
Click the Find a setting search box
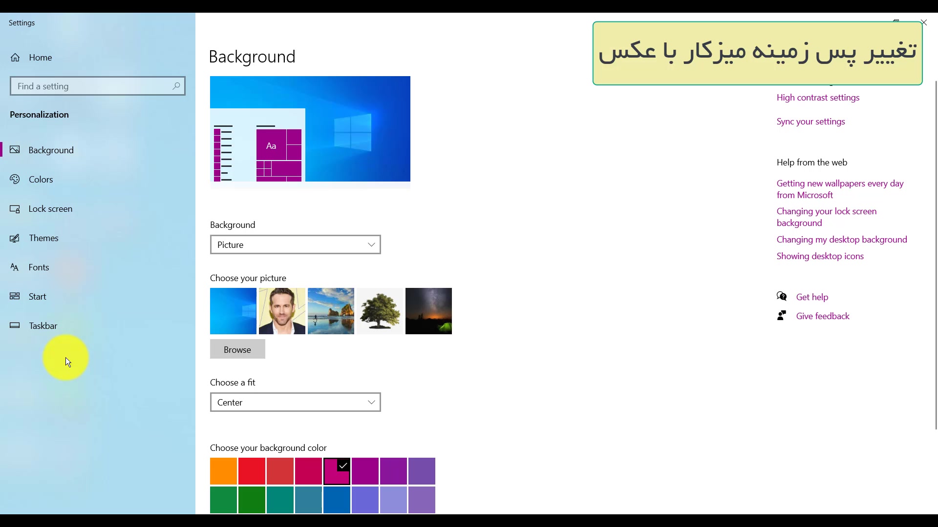(x=93, y=86)
